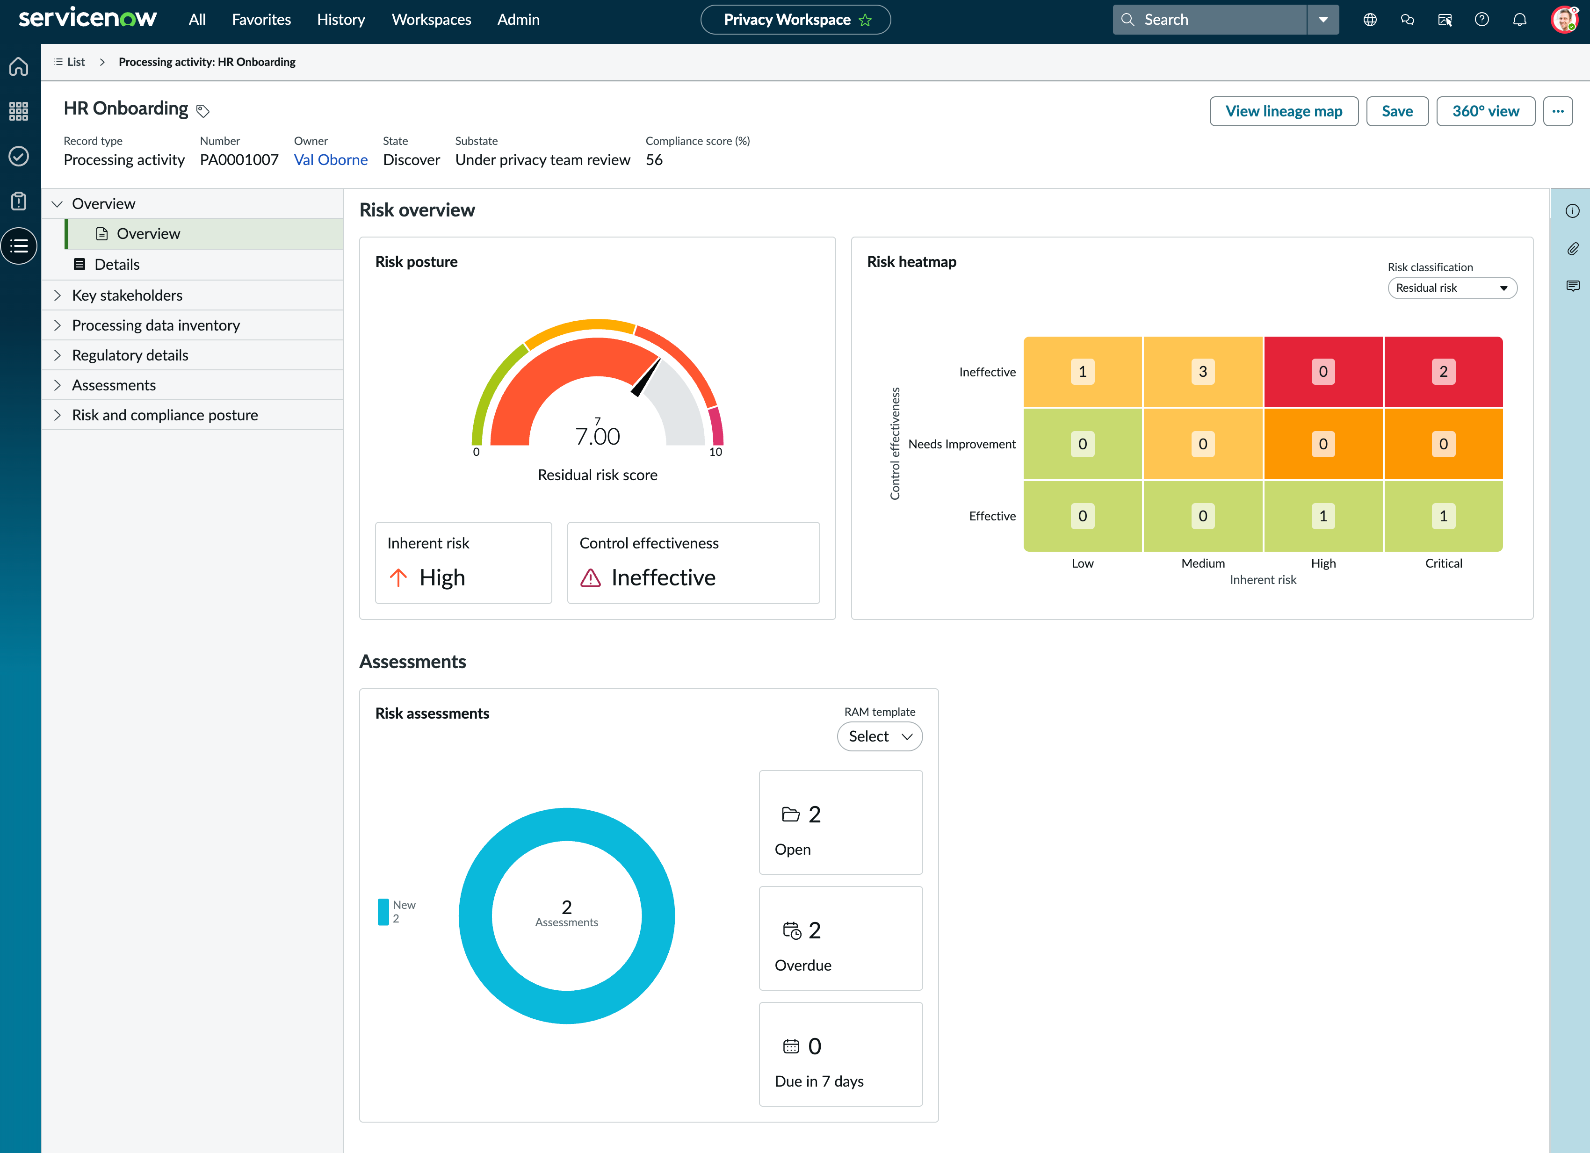Viewport: 1590px width, 1153px height.
Task: Open the Risk classification Residual risk dropdown
Action: 1452,288
